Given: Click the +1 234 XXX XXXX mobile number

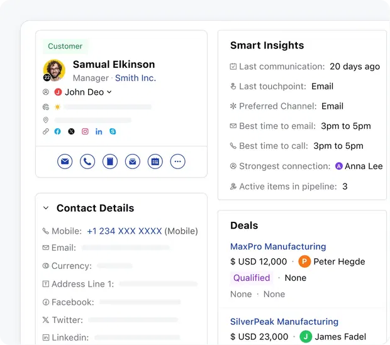Looking at the screenshot, I should (x=125, y=231).
